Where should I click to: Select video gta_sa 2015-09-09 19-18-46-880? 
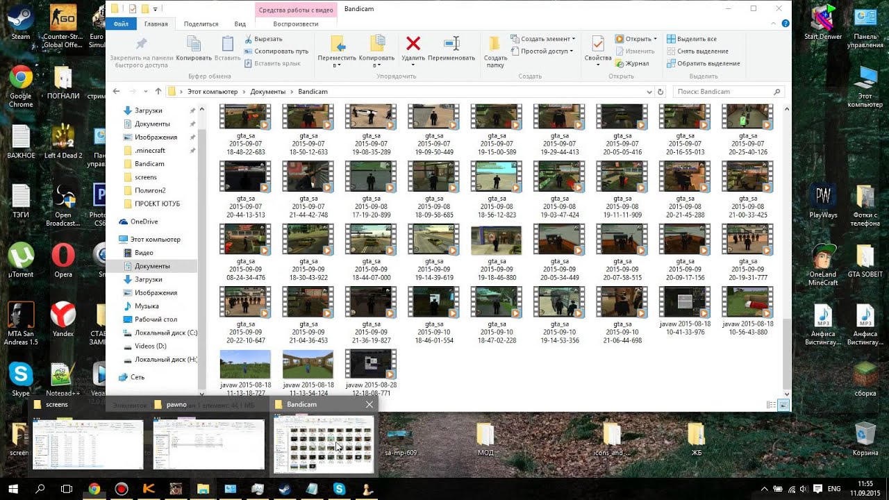coord(497,253)
